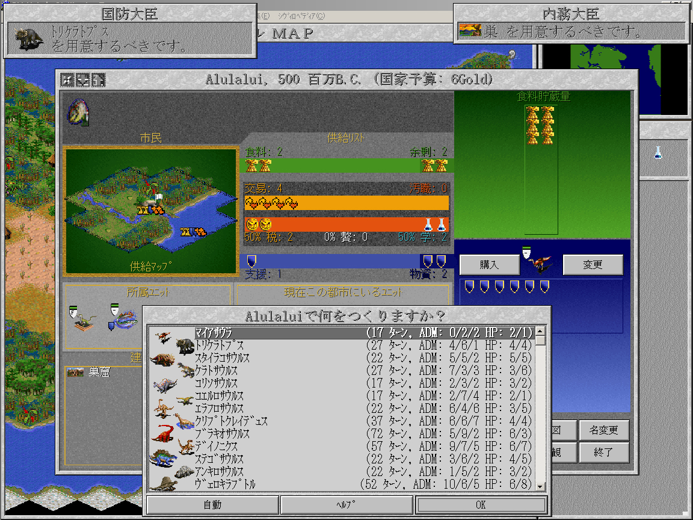Click the 自動 button

tap(212, 504)
